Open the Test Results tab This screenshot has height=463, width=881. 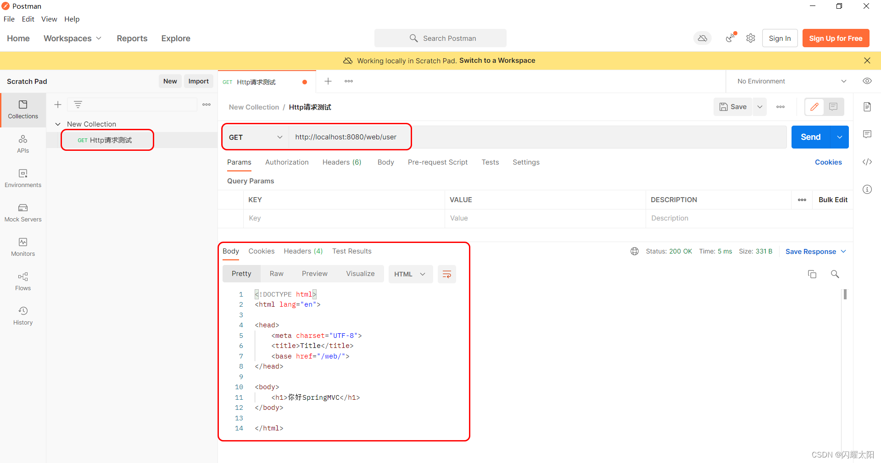[352, 251]
